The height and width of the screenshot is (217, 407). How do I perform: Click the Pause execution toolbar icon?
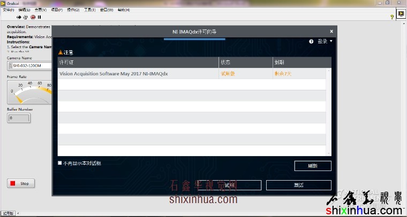[39, 17]
